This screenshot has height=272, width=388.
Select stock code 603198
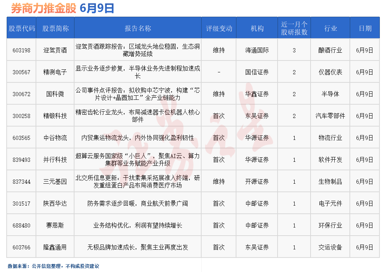point(21,50)
